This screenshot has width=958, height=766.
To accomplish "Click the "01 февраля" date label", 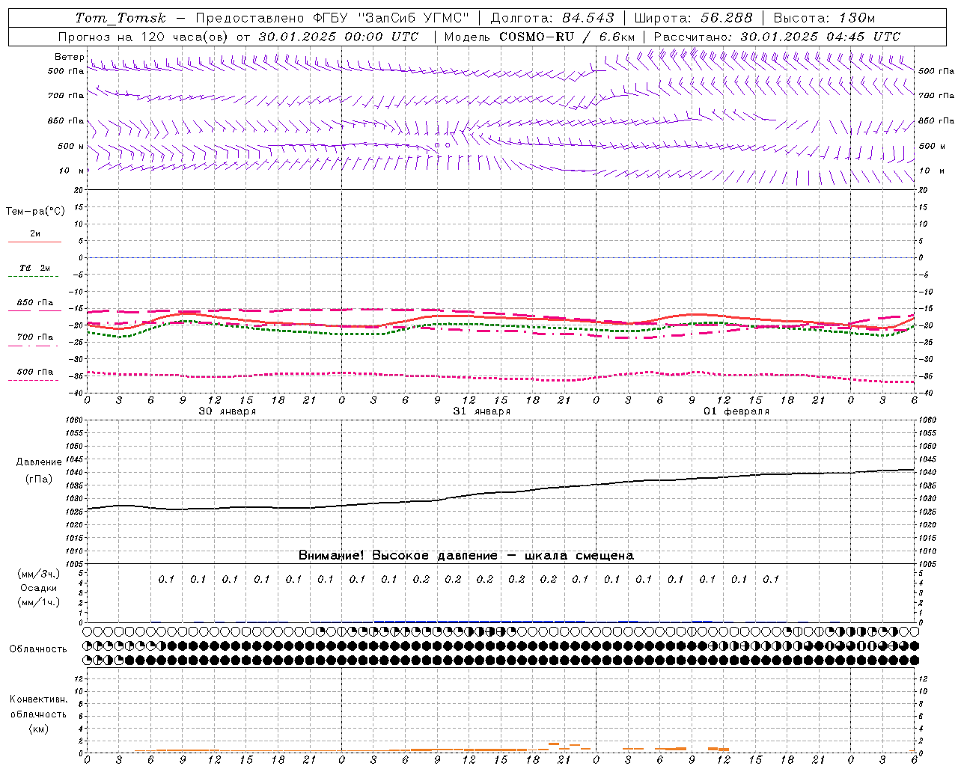I will 736,411.
